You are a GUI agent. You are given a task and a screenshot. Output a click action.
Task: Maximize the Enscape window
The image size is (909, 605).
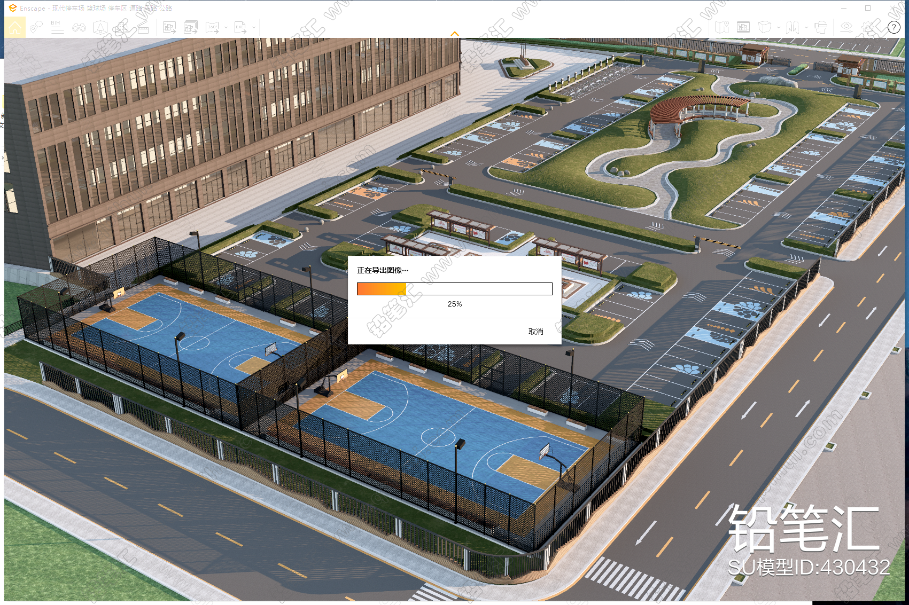pyautogui.click(x=868, y=8)
